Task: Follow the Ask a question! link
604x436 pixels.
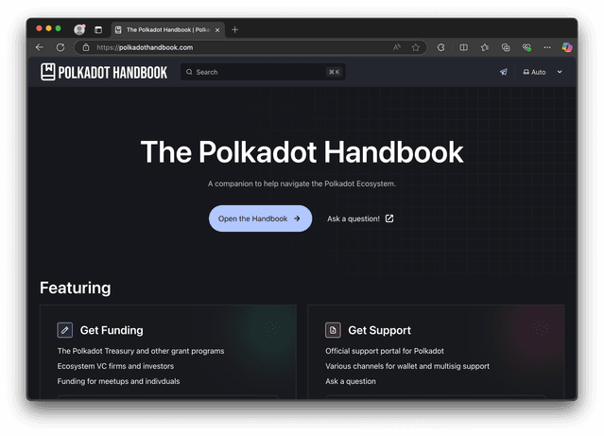Action: pos(360,218)
